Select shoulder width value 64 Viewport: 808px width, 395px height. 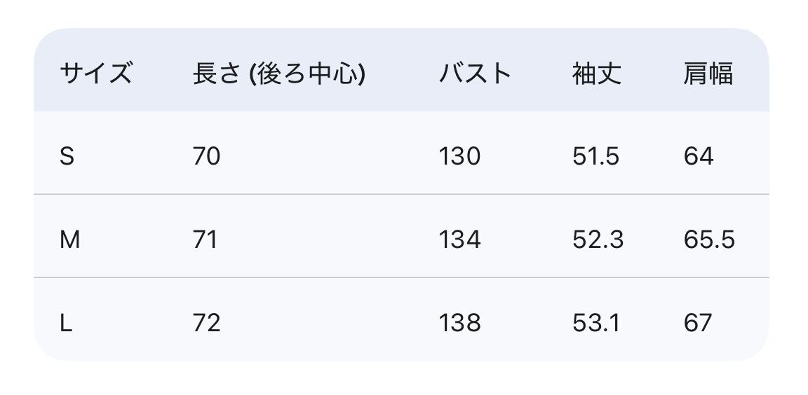(699, 156)
